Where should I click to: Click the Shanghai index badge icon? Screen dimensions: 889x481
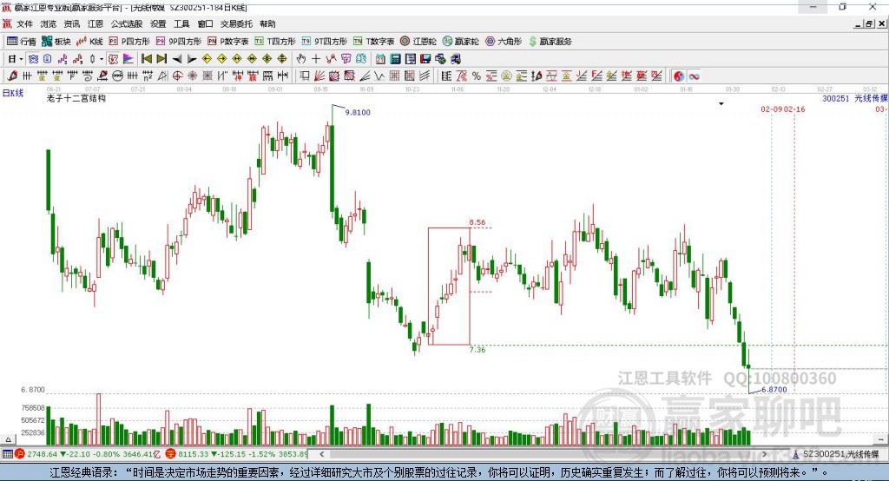click(x=20, y=454)
